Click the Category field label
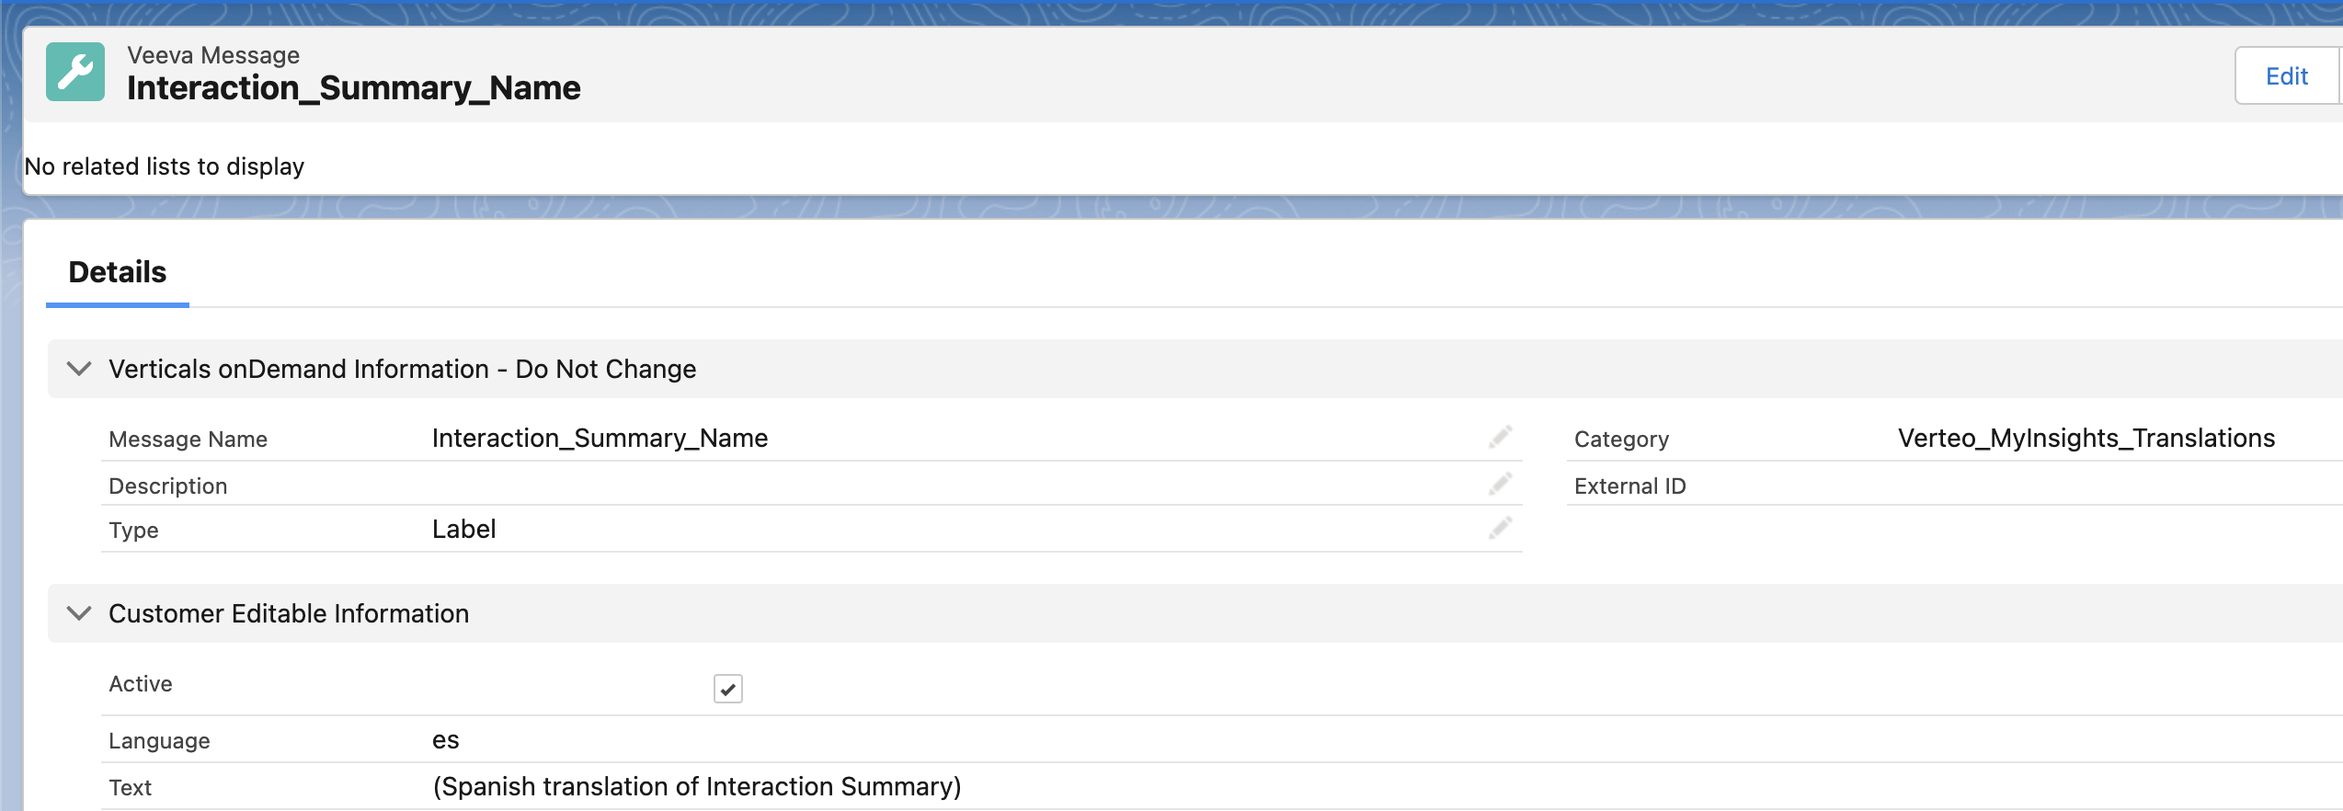2343x811 pixels. click(x=1620, y=440)
